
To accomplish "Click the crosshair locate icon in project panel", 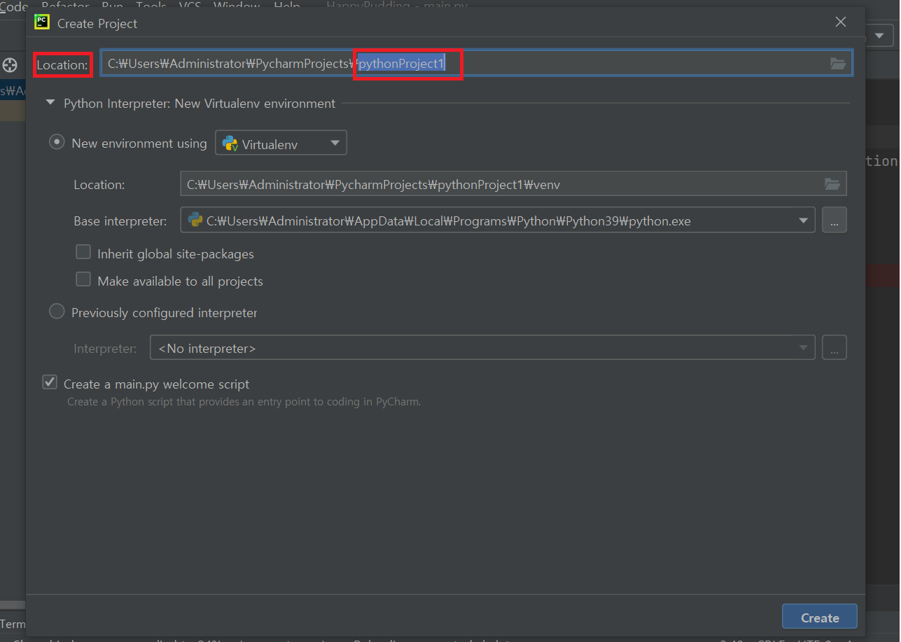I will click(x=10, y=65).
